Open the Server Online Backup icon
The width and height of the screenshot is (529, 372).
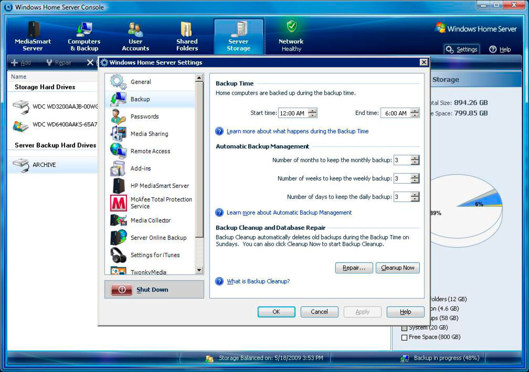118,238
